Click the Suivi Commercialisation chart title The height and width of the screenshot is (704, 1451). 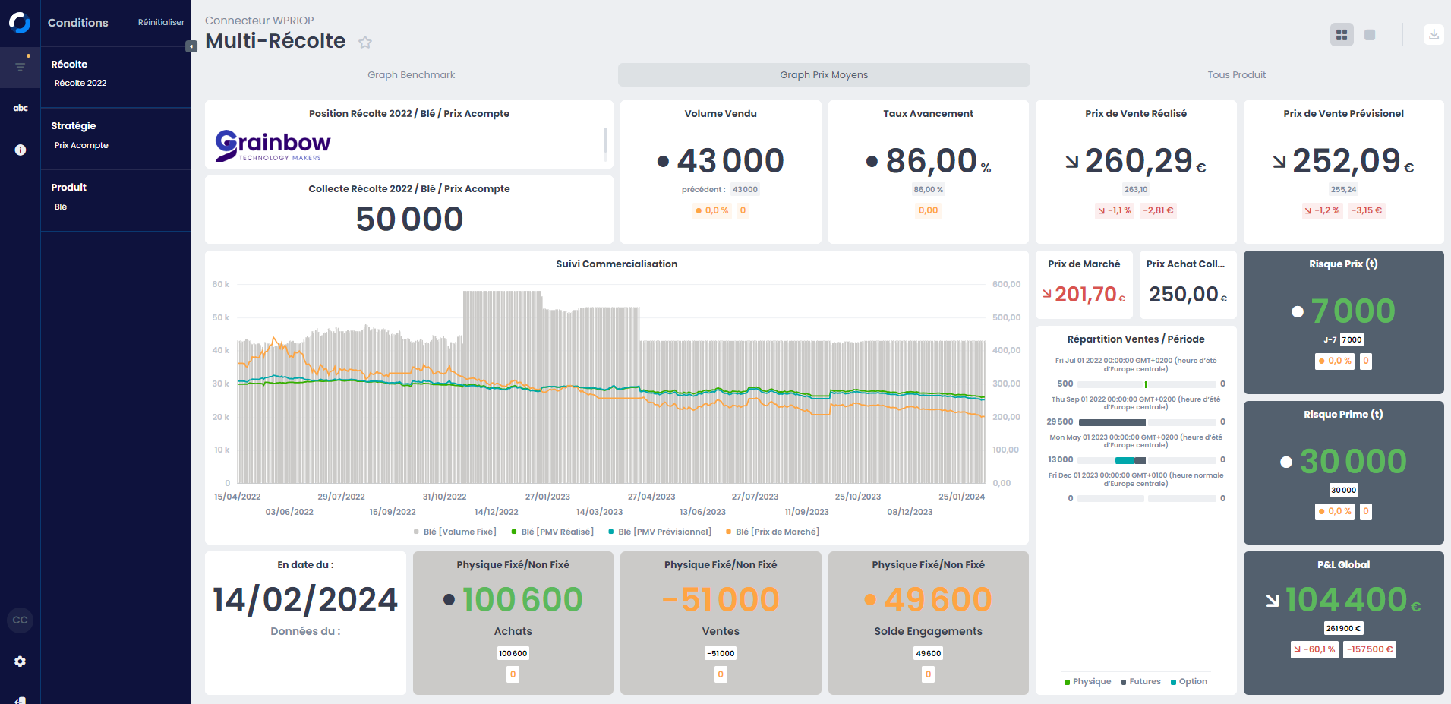tap(617, 264)
